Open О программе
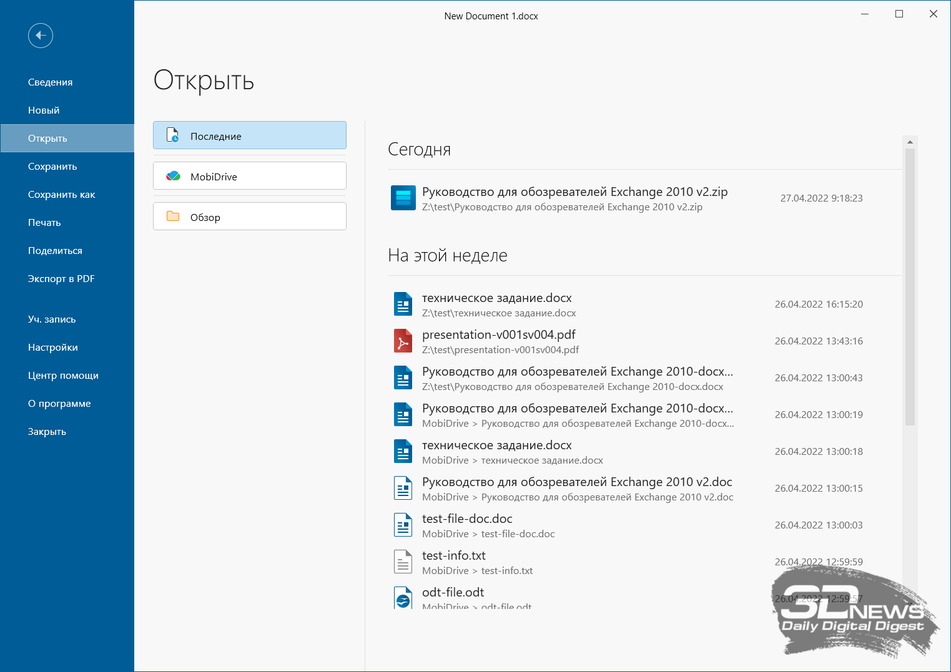This screenshot has width=951, height=672. click(67, 403)
